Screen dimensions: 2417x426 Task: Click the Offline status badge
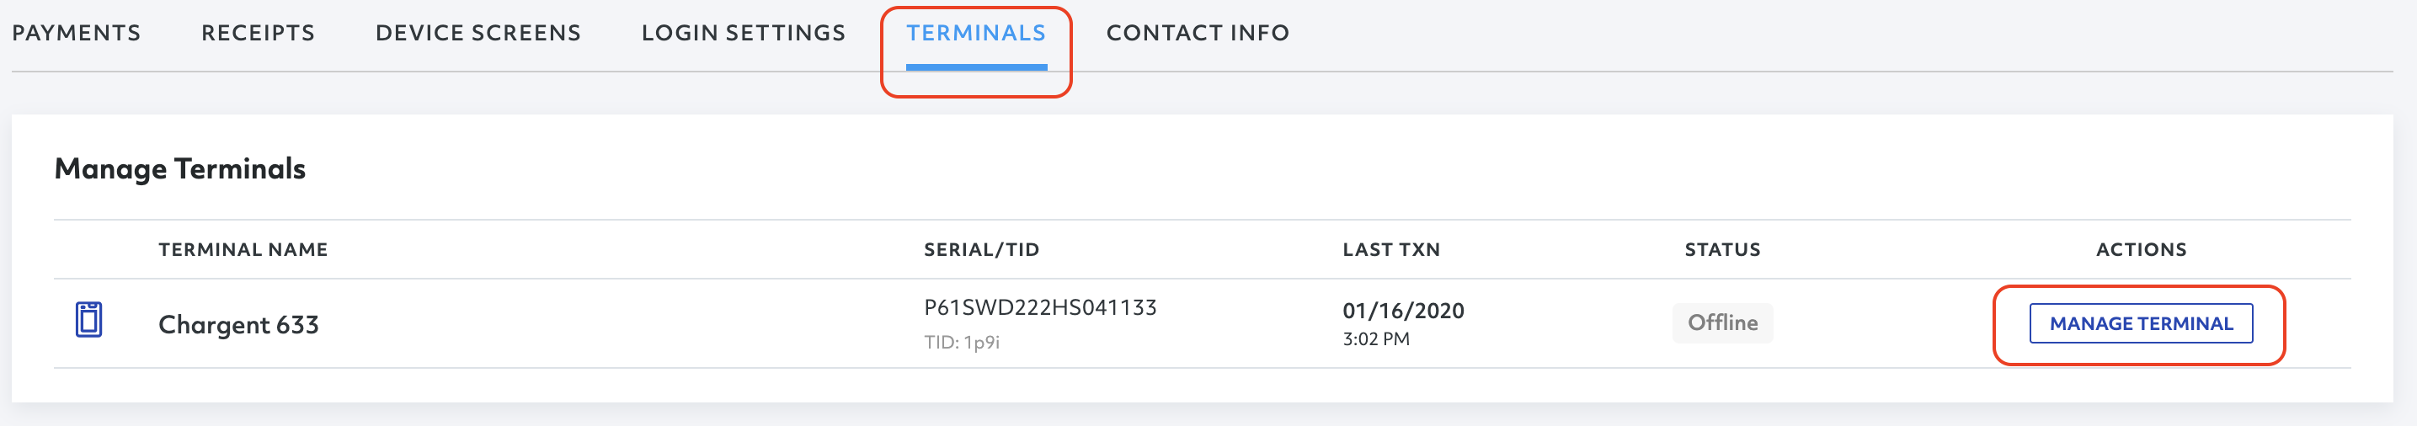point(1721,322)
